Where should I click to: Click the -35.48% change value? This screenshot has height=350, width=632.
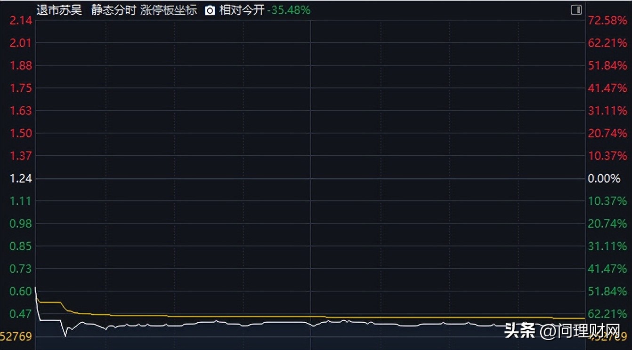point(289,10)
